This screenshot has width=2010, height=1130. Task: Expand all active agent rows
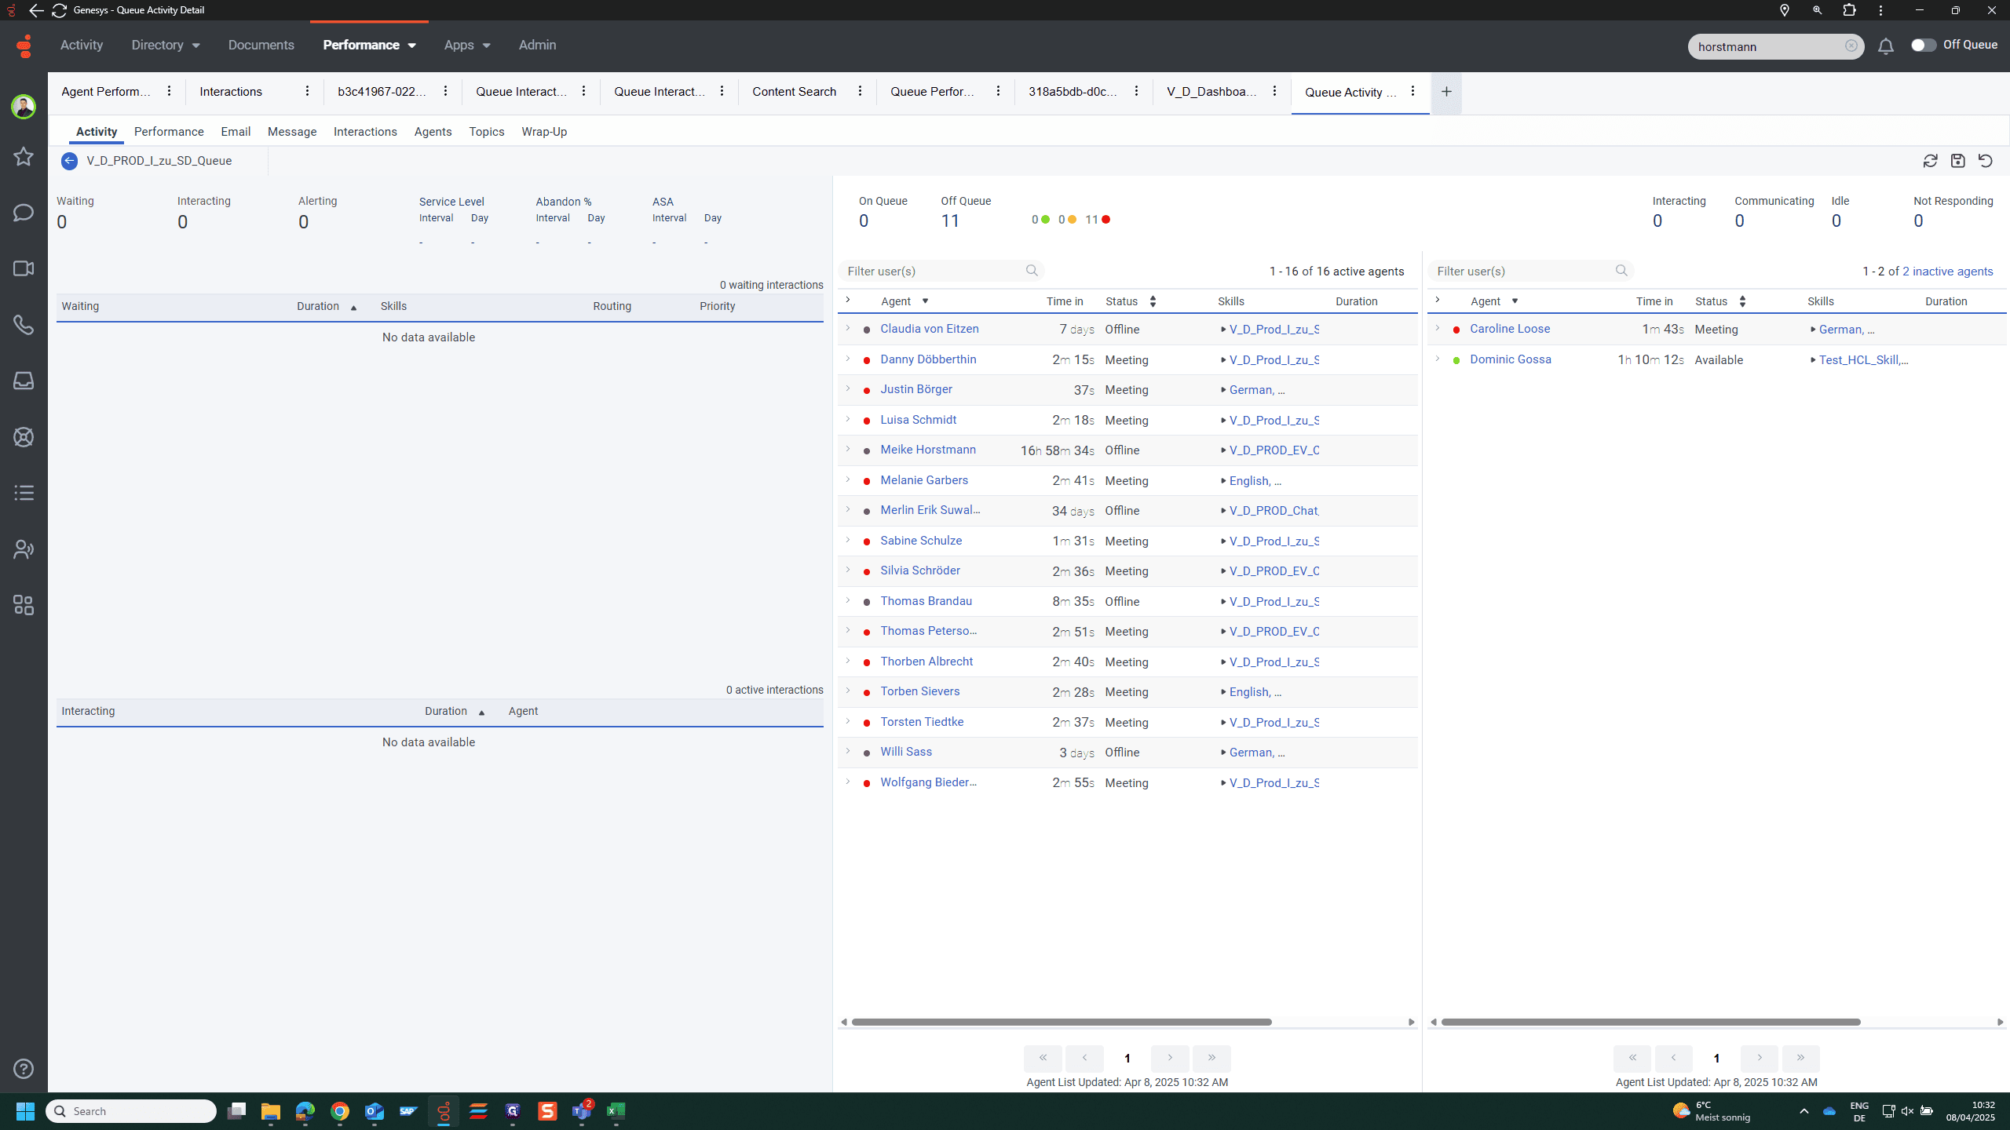[847, 301]
